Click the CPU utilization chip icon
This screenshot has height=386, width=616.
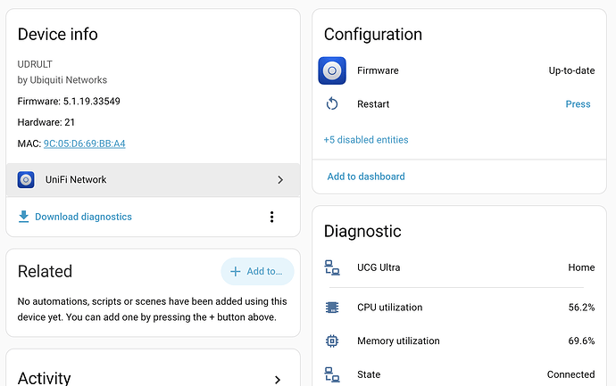pos(332,308)
